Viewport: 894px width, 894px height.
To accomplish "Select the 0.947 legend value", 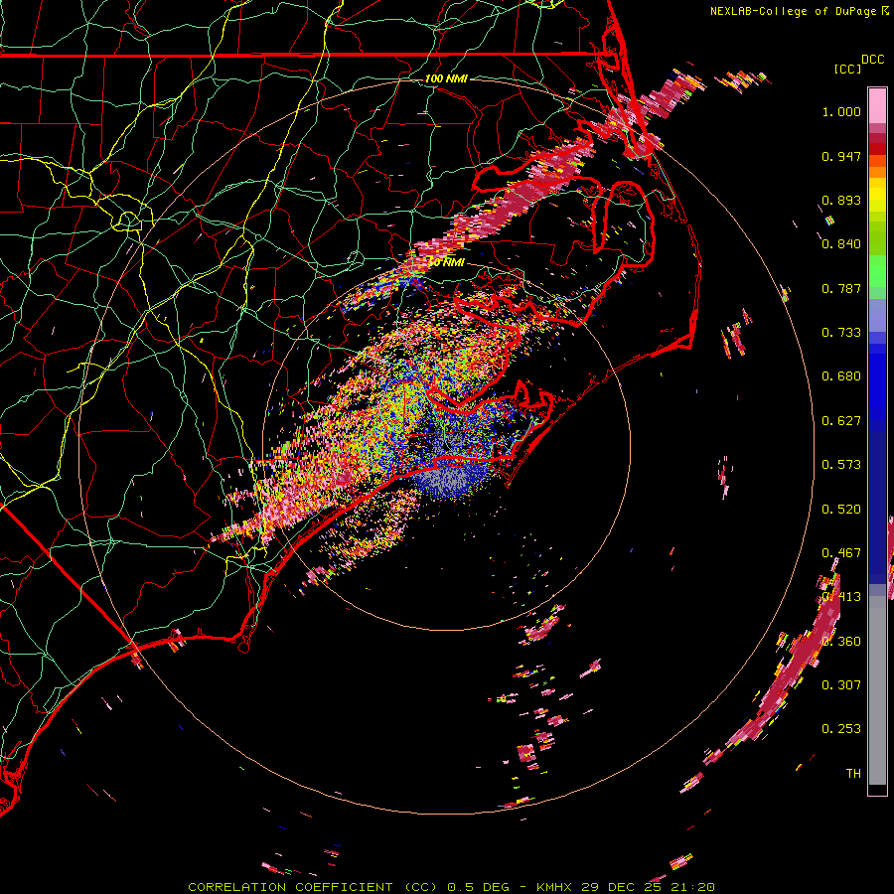I will (841, 156).
